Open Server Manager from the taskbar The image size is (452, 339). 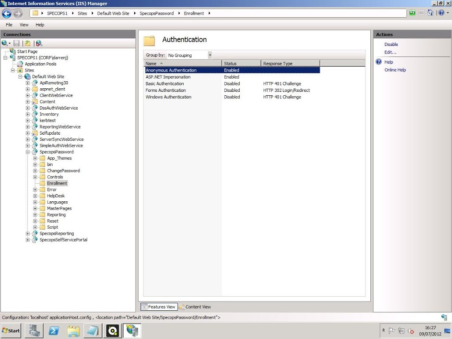[34, 330]
